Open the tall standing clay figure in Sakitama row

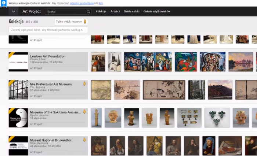[x=96, y=118]
